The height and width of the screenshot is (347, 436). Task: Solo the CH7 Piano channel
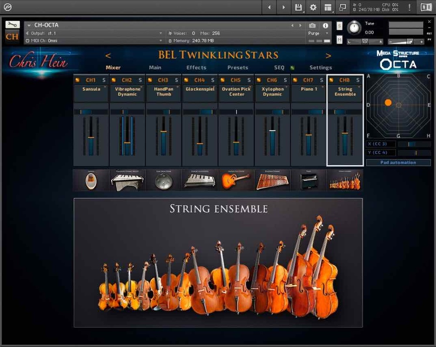pyautogui.click(x=321, y=80)
